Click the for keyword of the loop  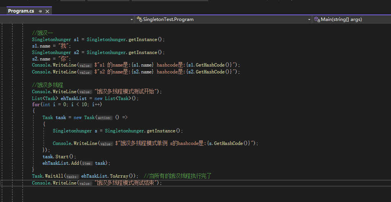click(36, 105)
